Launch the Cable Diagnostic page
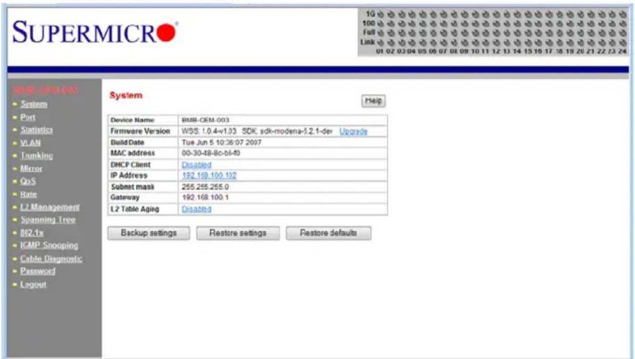The width and height of the screenshot is (635, 359). click(x=51, y=258)
